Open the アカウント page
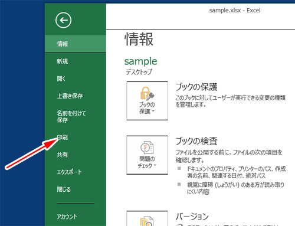This screenshot has width=295, height=226. coord(76,217)
